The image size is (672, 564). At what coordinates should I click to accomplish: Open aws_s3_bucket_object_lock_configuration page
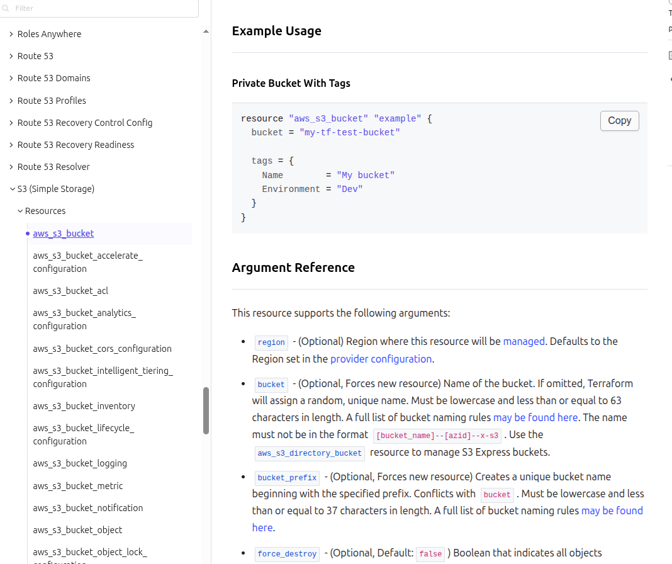click(x=90, y=555)
